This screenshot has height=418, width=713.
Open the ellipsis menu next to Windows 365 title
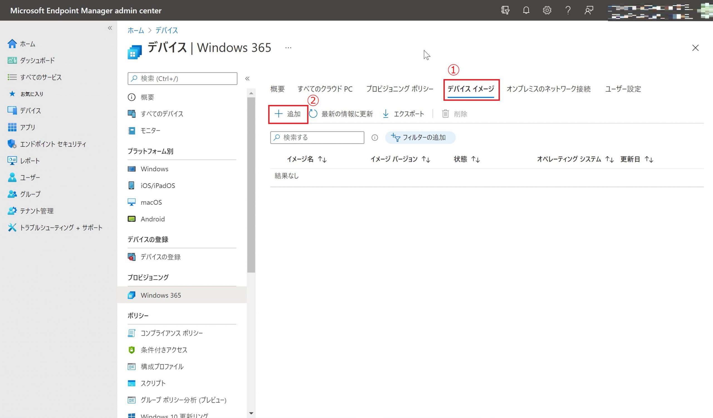[288, 48]
